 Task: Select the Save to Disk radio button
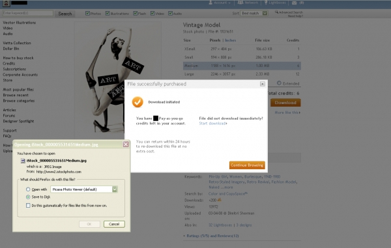tap(28, 197)
